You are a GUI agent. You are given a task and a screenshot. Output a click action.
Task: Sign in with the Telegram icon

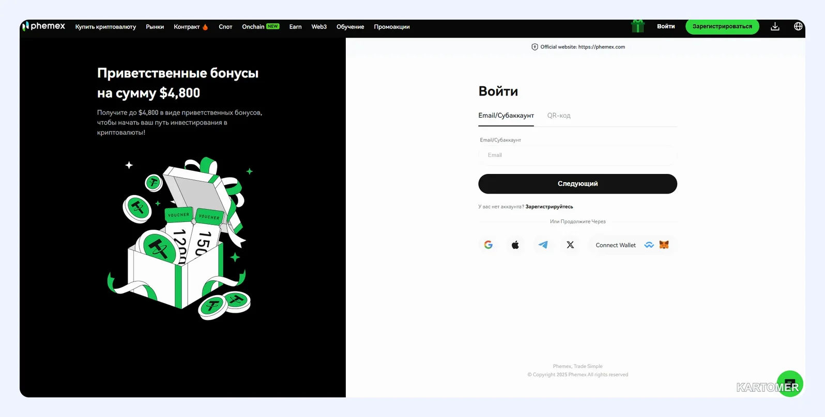(543, 245)
